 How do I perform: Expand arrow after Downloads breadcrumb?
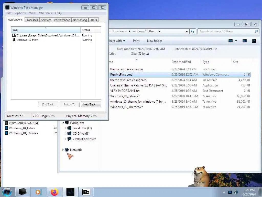coord(129,31)
